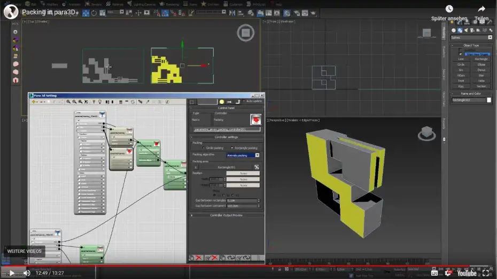Screen dimensions: 497x279
Task: Open the WEITERE VIDEOS panel
Action: coord(25,251)
